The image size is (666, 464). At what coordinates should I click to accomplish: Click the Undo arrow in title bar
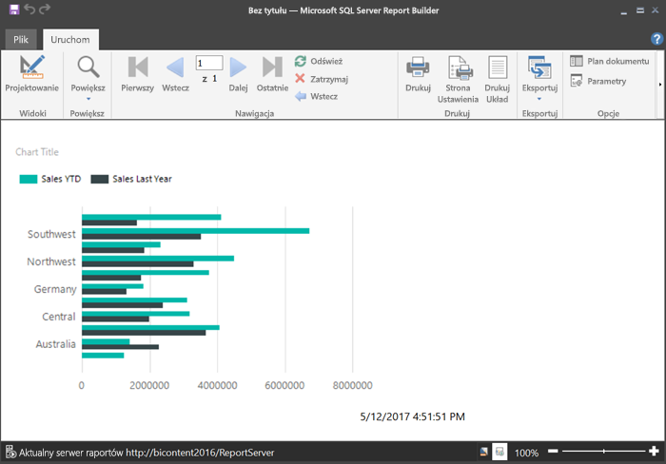point(29,9)
